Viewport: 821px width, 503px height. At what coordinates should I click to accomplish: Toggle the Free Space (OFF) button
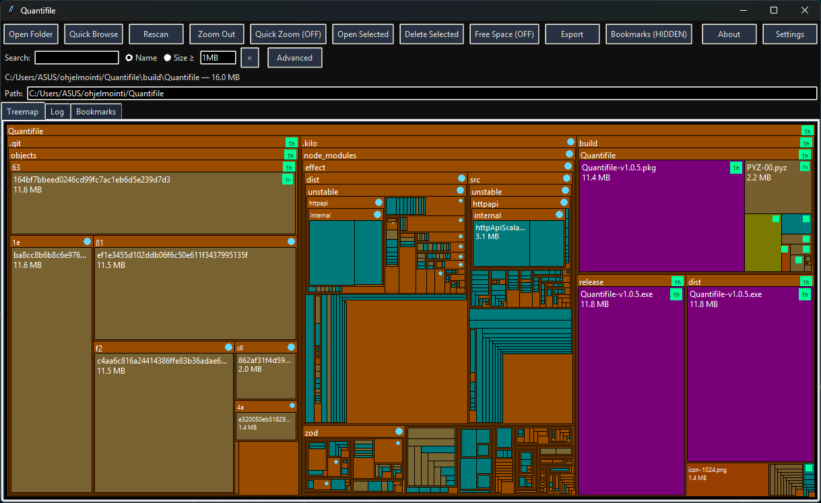tap(504, 34)
